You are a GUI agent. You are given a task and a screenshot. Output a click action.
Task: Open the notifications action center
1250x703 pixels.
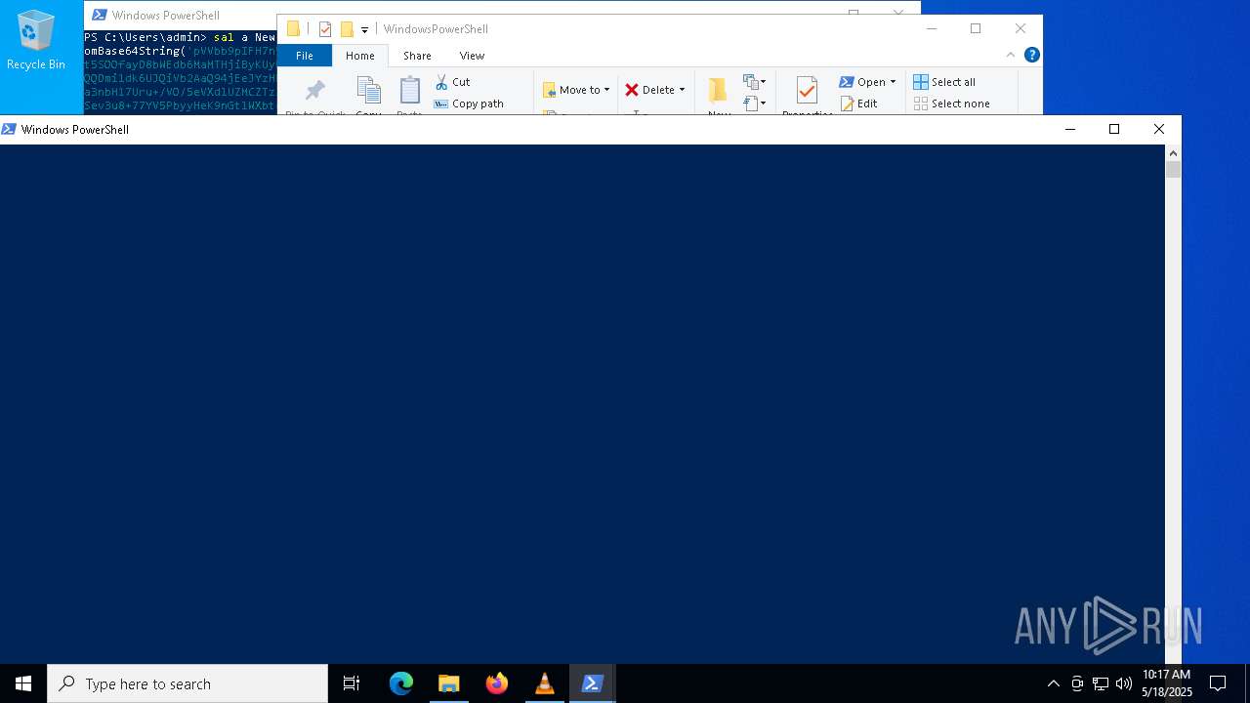[1218, 683]
